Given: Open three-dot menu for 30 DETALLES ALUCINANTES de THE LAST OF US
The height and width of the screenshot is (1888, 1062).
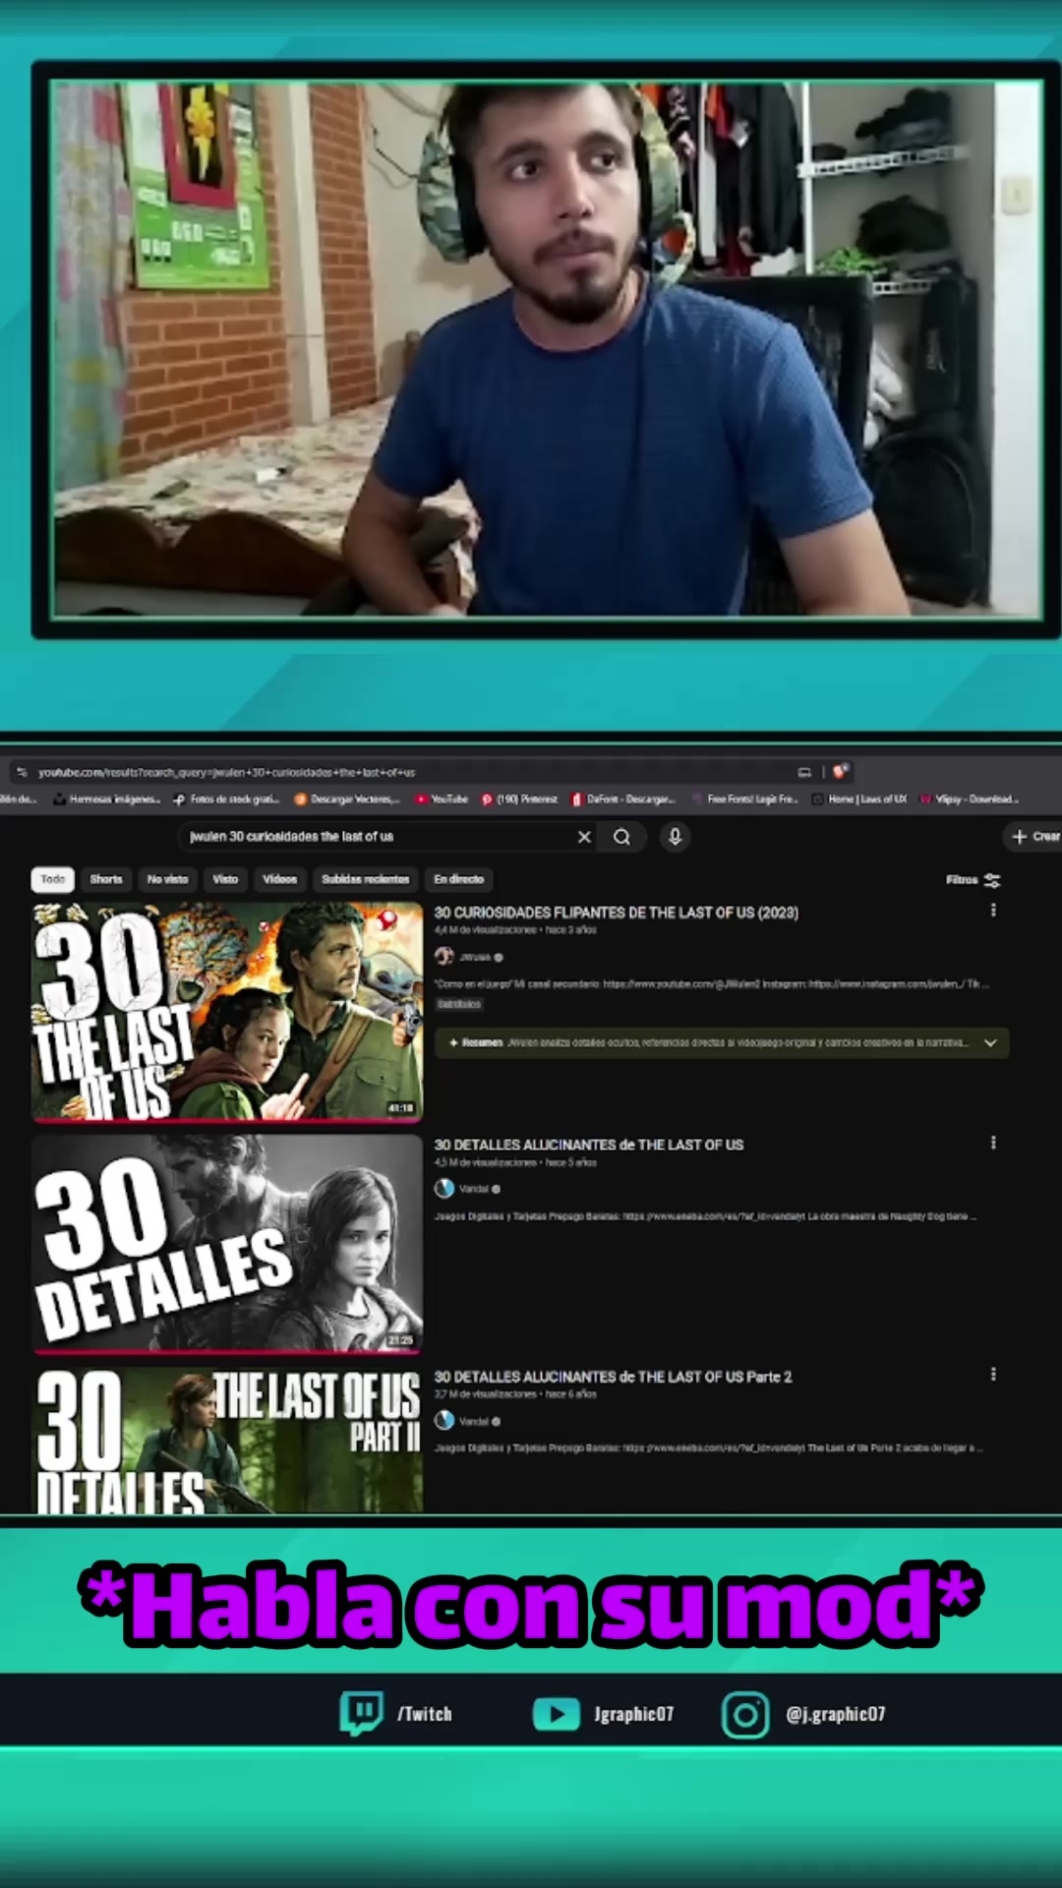Looking at the screenshot, I should point(993,1143).
